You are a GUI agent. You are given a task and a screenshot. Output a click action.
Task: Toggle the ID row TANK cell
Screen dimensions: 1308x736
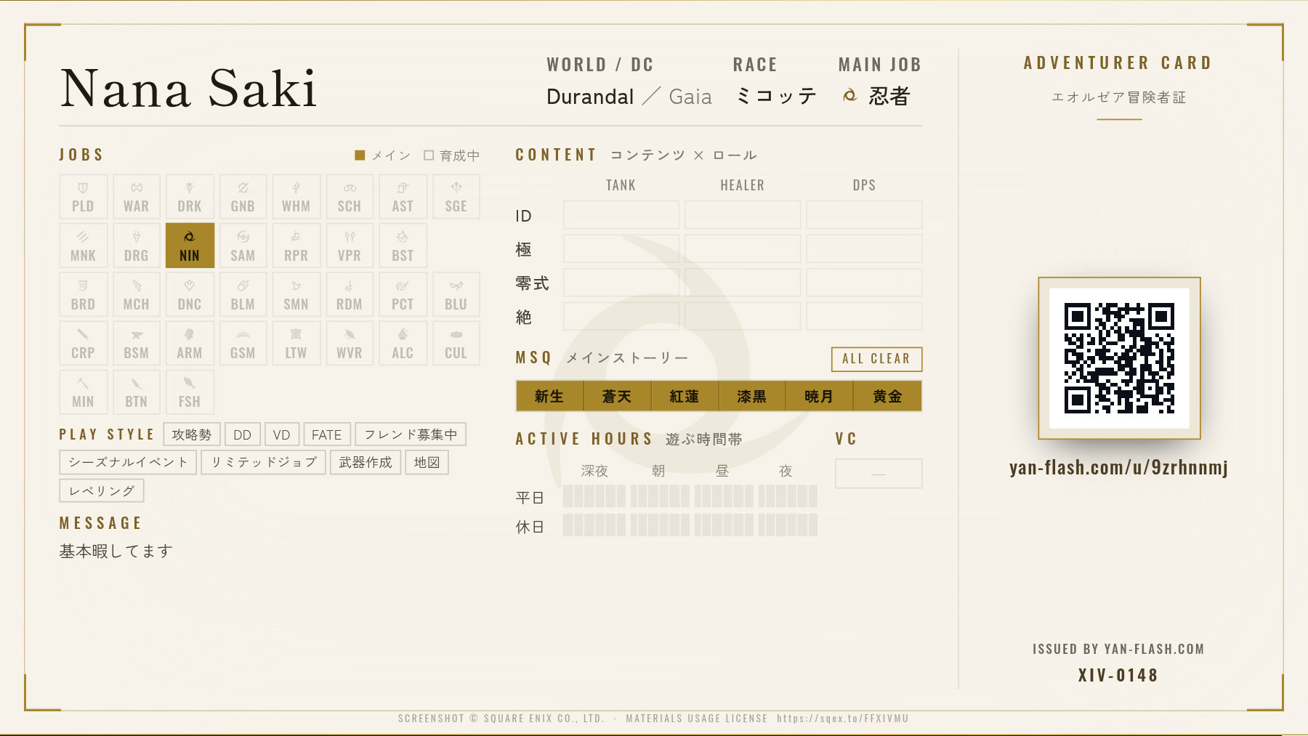[621, 215]
